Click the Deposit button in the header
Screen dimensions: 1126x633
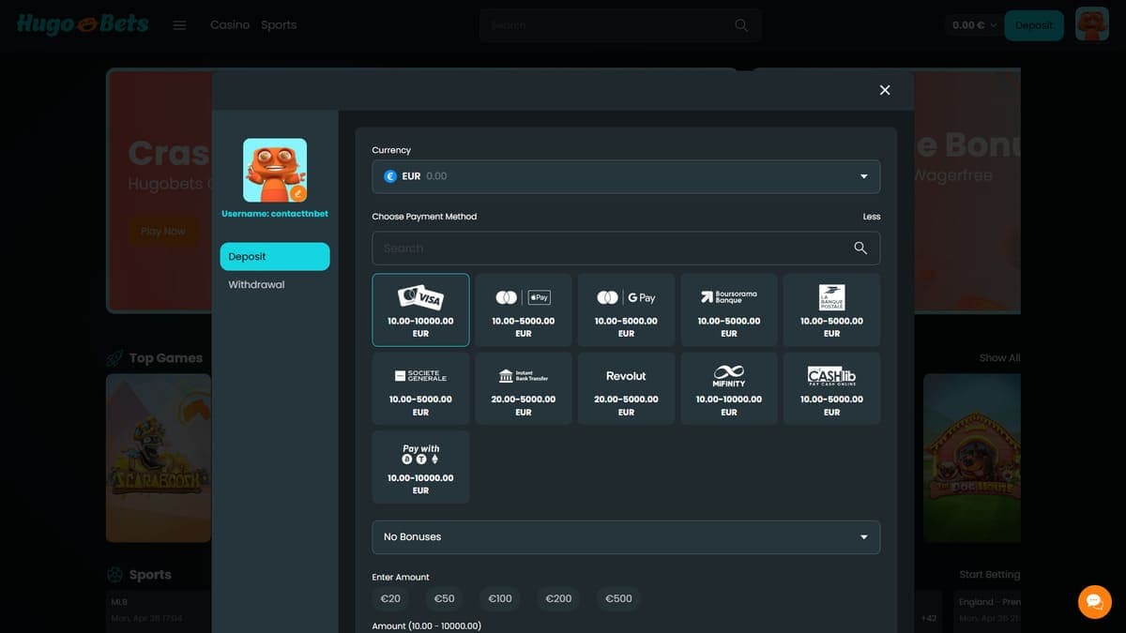pyautogui.click(x=1034, y=25)
